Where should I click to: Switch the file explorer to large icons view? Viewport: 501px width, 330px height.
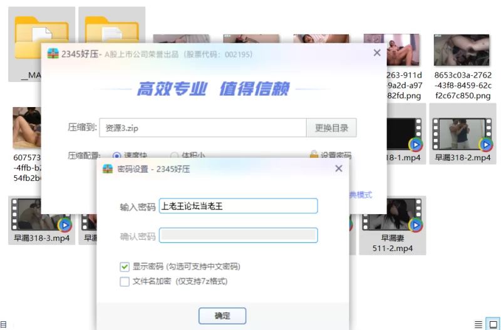[493, 324]
